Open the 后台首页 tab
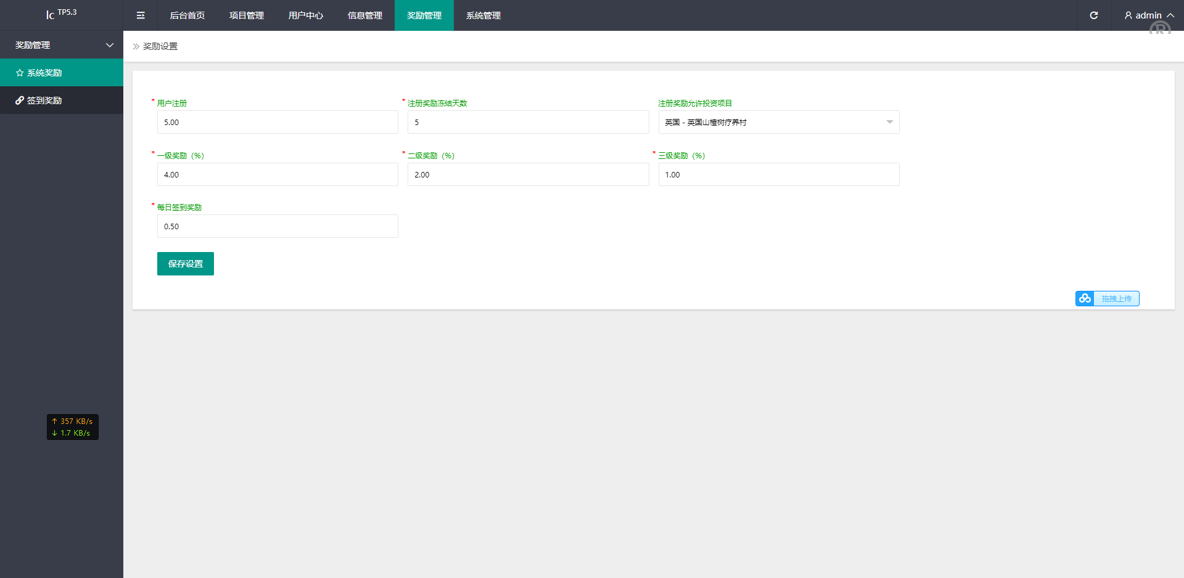This screenshot has width=1184, height=578. [x=187, y=15]
